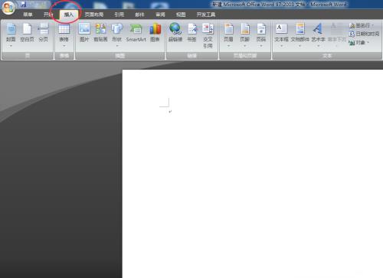
Task: Open the references (引用) tab
Action: [x=119, y=15]
